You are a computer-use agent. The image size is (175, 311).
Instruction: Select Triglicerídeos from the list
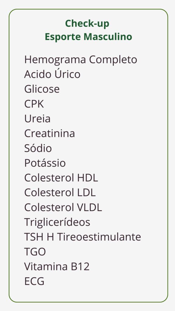(x=57, y=222)
